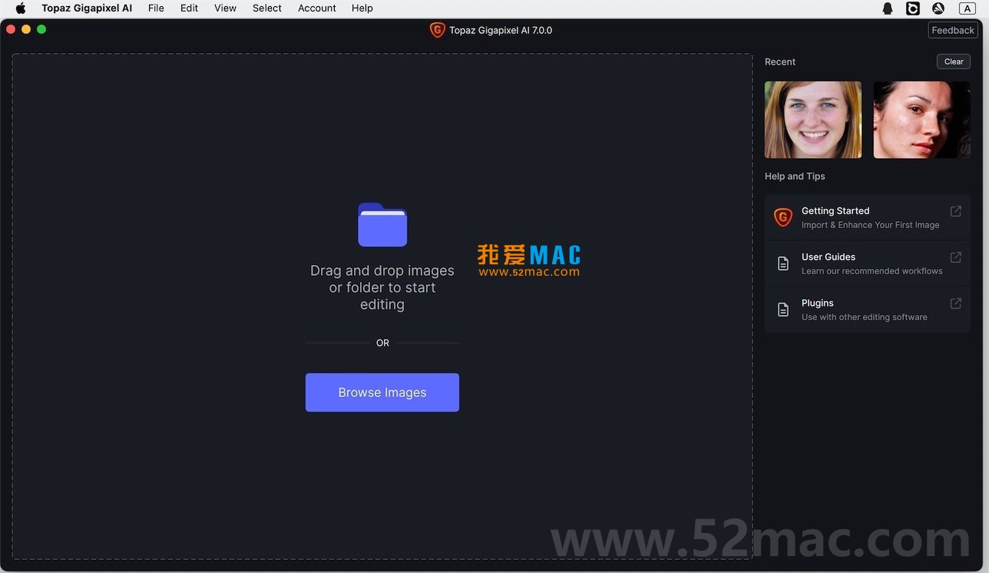Open the Select menu

tap(267, 8)
